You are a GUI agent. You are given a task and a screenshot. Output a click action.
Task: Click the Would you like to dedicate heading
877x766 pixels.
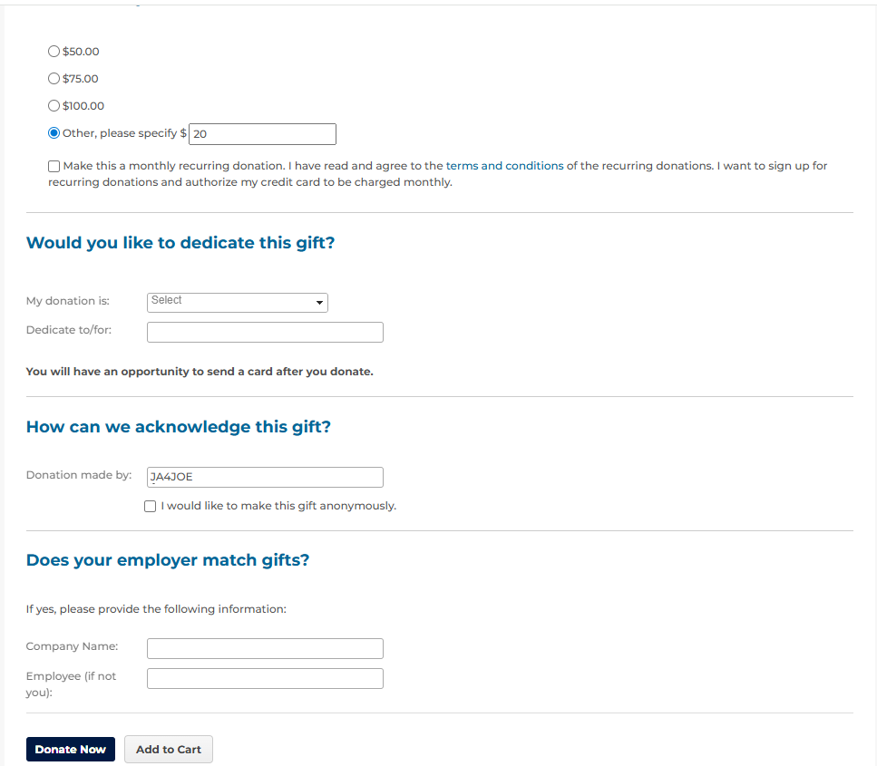tap(180, 243)
